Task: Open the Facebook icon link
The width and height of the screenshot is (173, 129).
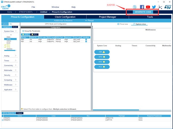Action: [142, 7]
